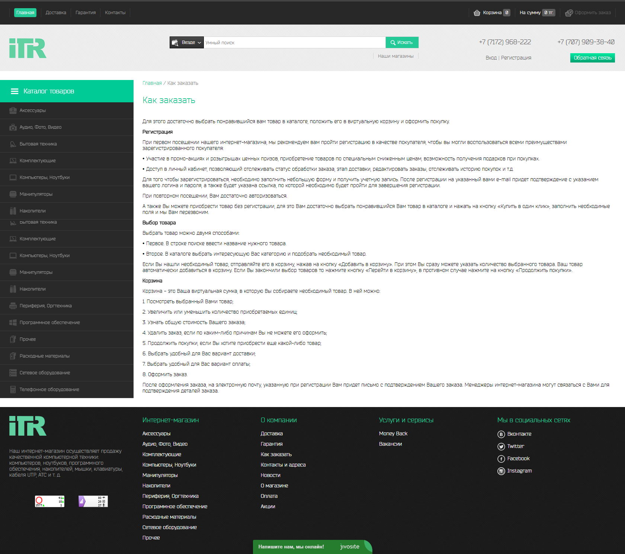The image size is (625, 554).
Task: Open footer link Расходные материалы
Action: coord(169,517)
